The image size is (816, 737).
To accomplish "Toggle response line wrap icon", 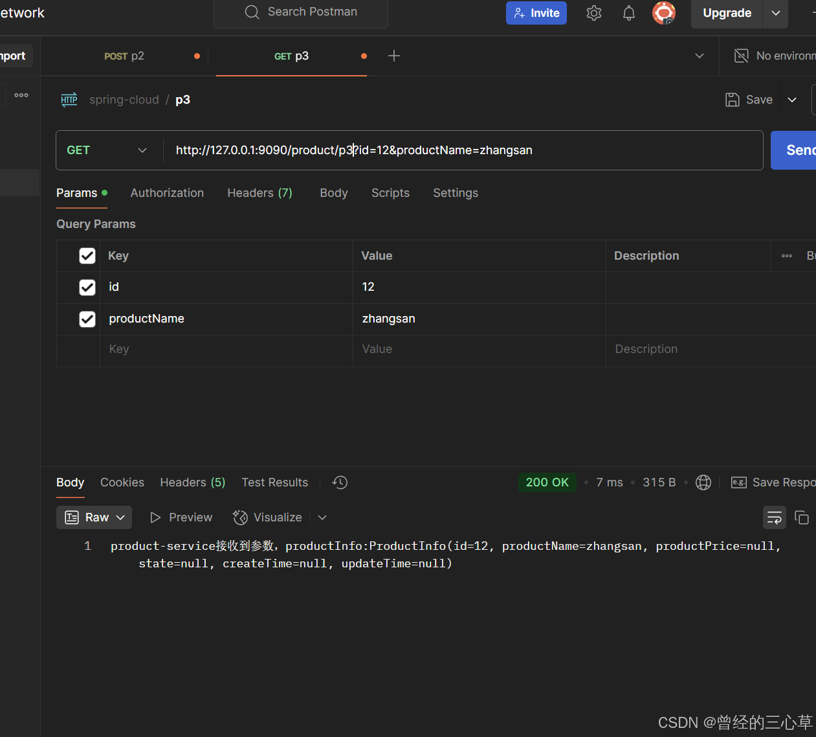I will [x=774, y=517].
